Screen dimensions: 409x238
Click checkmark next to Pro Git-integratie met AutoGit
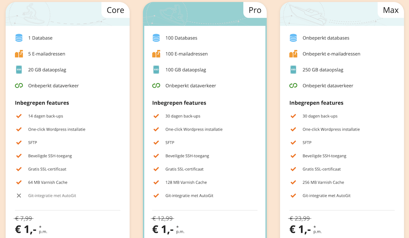tap(156, 196)
